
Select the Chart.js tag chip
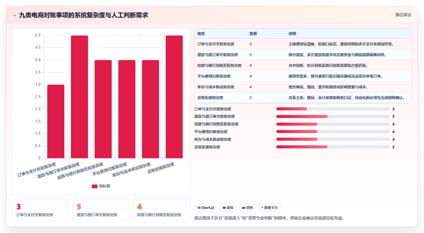(206, 208)
